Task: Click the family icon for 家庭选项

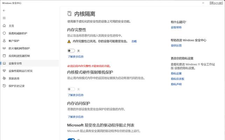Action: [4, 78]
